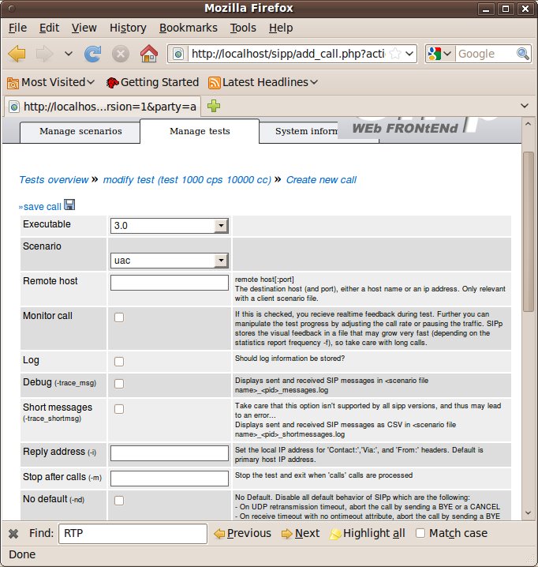Reload the current page

[92, 54]
